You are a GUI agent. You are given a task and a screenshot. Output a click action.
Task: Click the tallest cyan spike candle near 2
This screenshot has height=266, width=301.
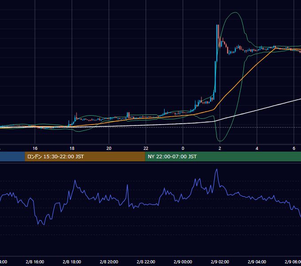pyautogui.click(x=217, y=43)
